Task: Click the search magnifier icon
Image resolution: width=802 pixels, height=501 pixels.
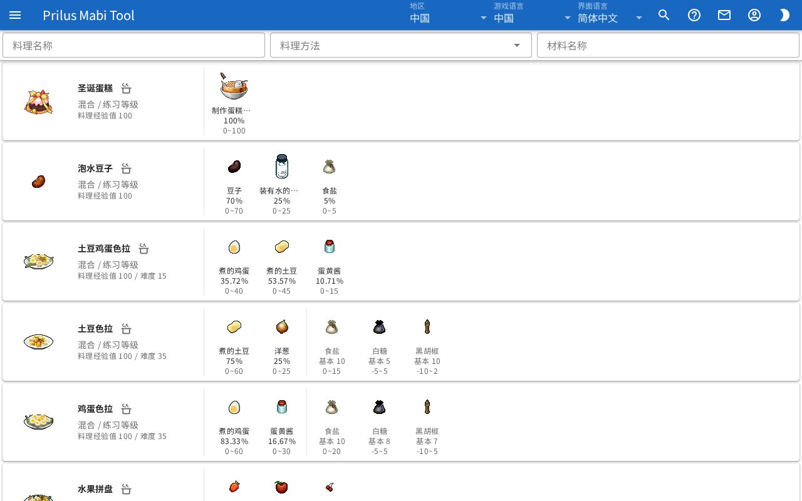Action: [x=664, y=15]
